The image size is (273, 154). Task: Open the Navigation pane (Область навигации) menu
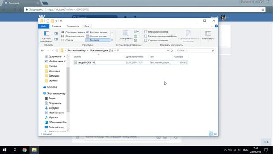(x=46, y=36)
